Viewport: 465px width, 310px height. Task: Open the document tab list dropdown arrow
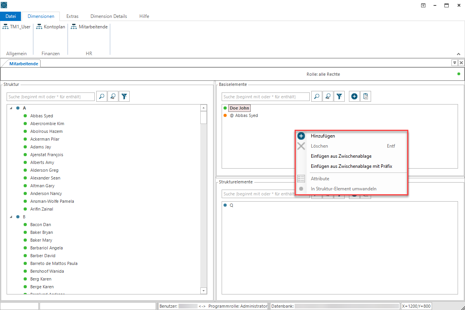(454, 63)
